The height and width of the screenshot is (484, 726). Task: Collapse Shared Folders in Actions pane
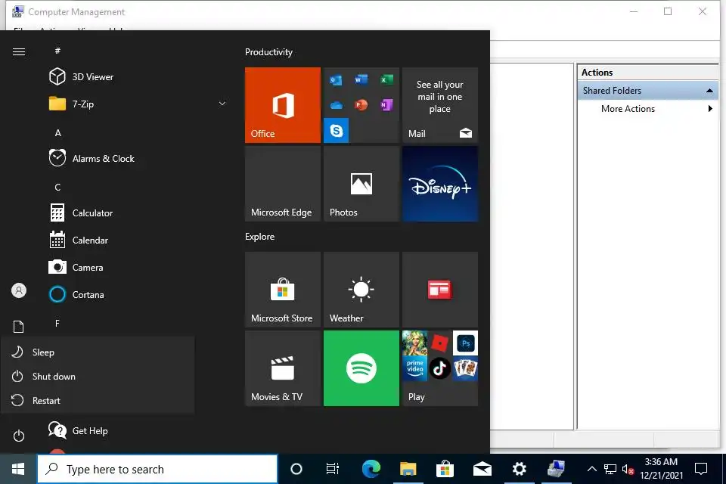[709, 91]
